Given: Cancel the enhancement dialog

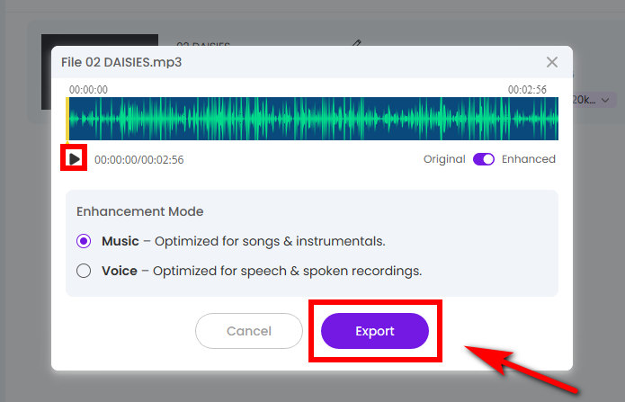Looking at the screenshot, I should (x=249, y=331).
